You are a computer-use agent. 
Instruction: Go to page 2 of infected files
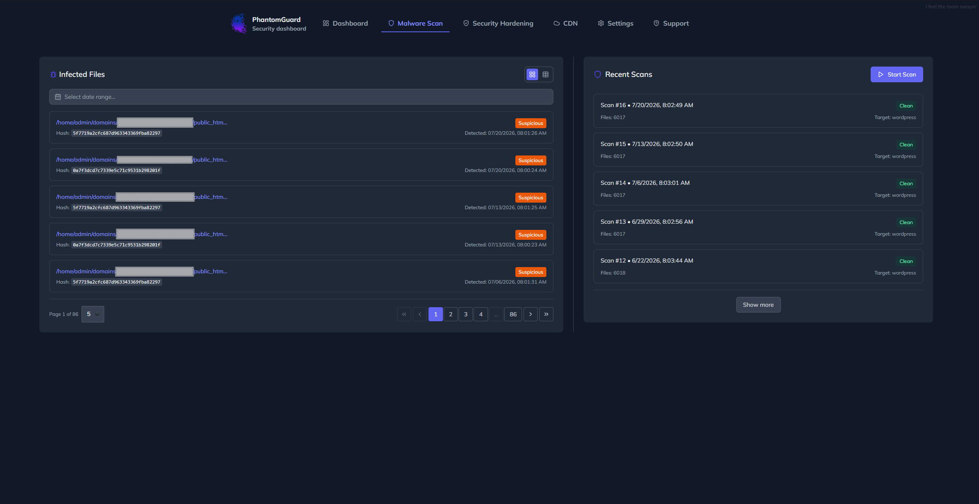(451, 314)
